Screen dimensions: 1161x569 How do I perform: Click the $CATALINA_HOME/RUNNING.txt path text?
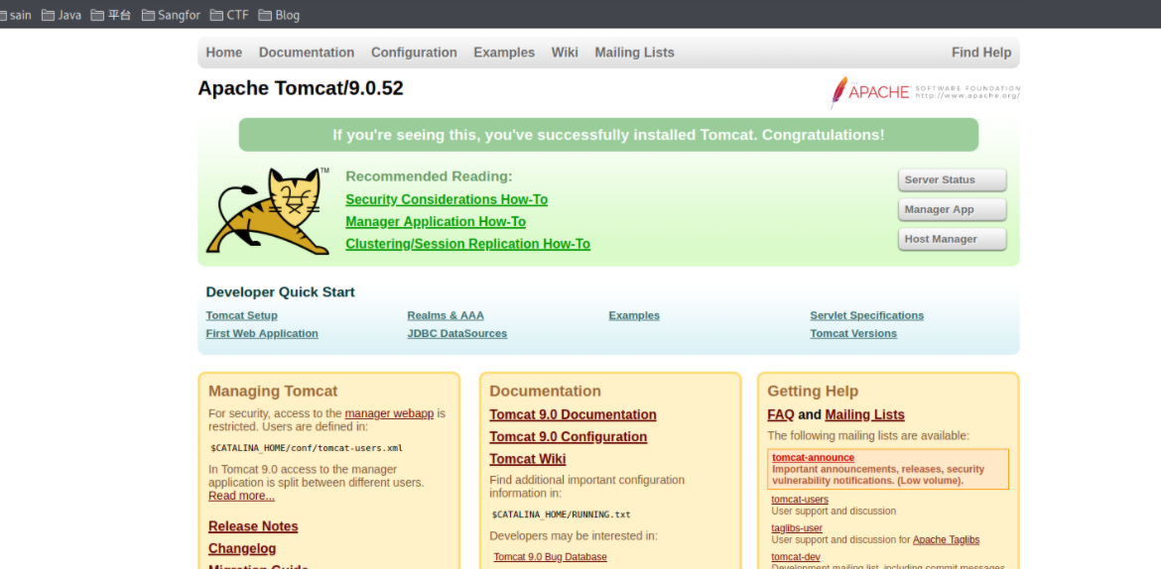[562, 514]
